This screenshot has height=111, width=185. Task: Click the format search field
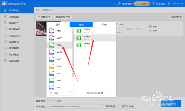tap(60, 93)
